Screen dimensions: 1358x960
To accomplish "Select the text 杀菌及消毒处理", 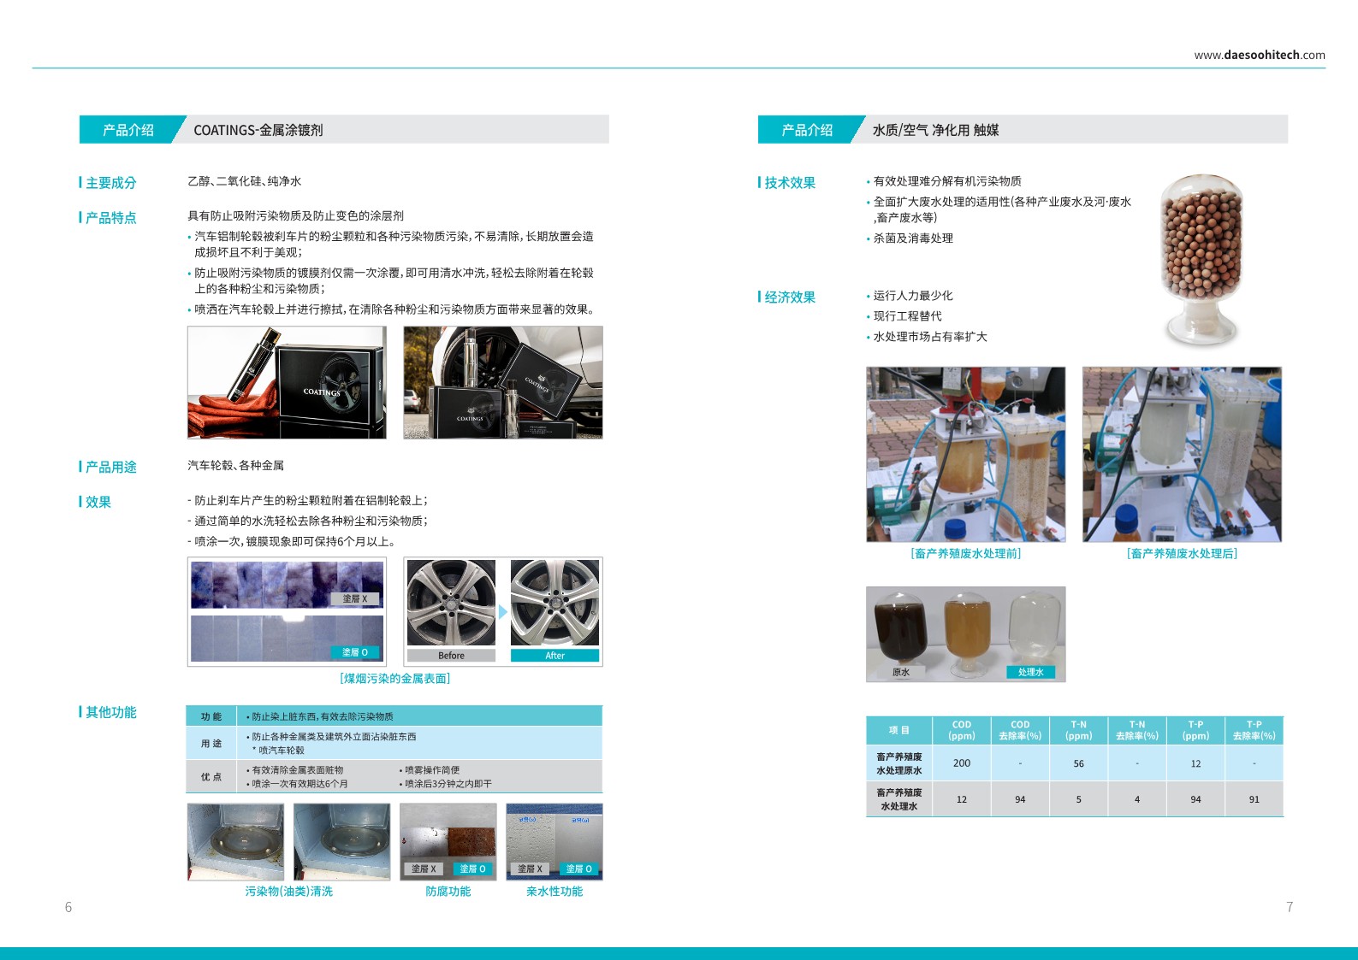I will pyautogui.click(x=913, y=239).
